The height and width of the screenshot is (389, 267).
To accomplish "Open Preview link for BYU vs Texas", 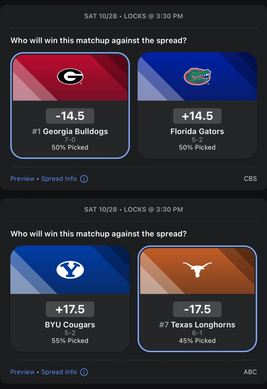I will click(22, 372).
